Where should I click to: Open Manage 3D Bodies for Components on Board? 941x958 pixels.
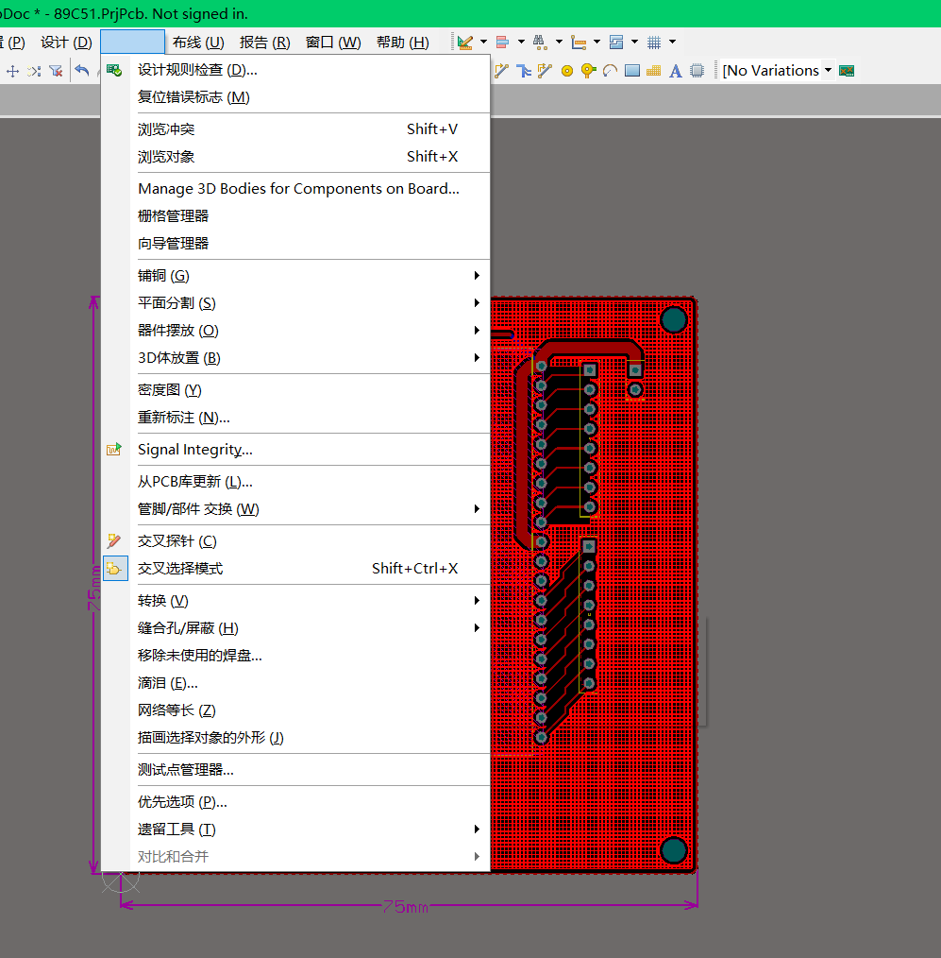295,189
